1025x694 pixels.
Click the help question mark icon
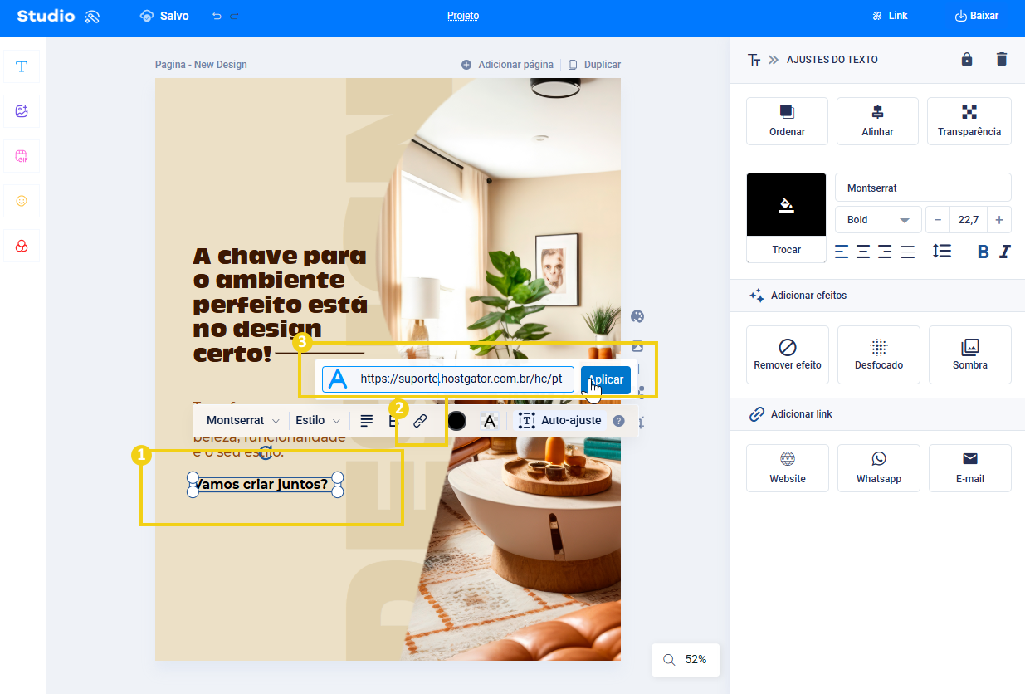click(x=618, y=421)
